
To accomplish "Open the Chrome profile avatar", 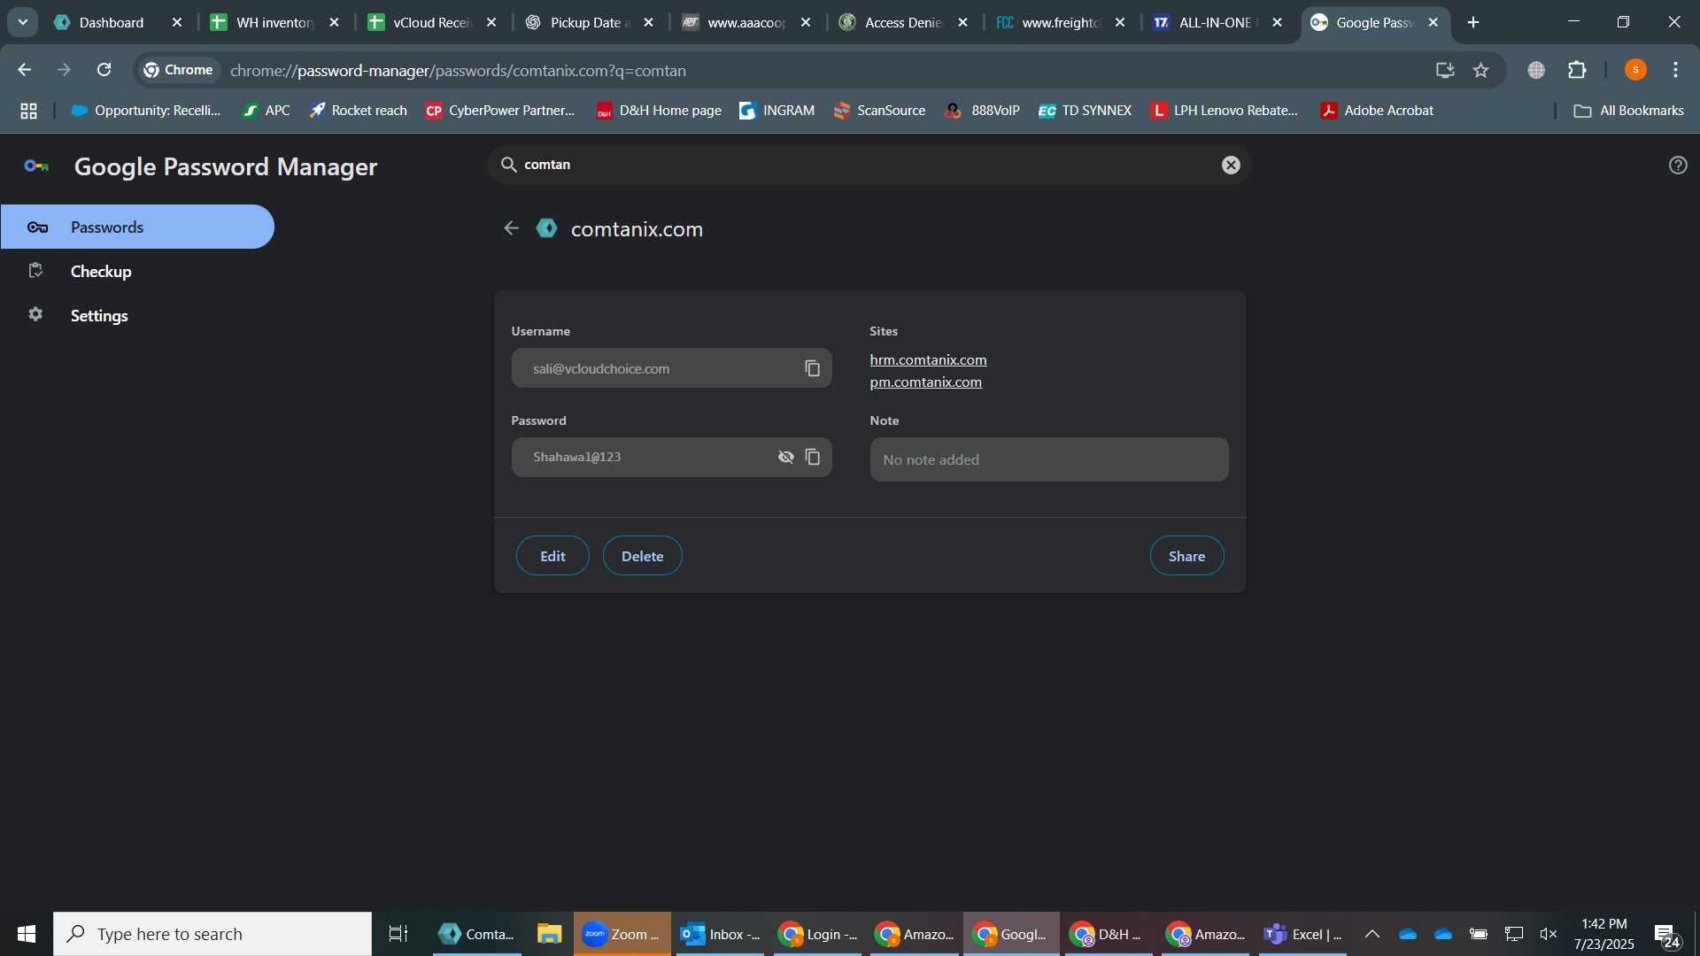I will coord(1635,70).
